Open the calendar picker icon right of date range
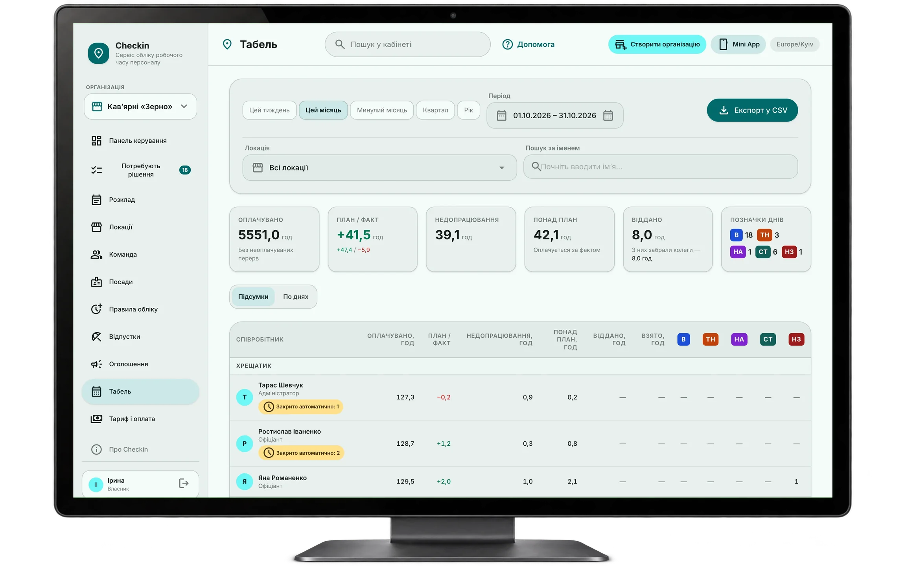906x566 pixels. click(x=608, y=116)
